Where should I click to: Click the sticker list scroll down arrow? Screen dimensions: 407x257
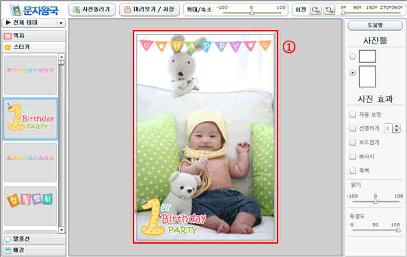(x=61, y=230)
